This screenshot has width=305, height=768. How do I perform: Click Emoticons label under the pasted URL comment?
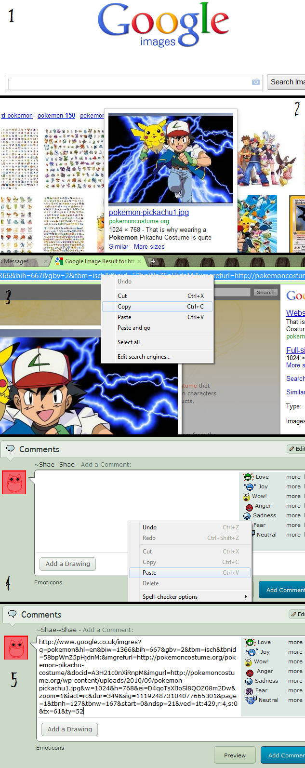50,748
